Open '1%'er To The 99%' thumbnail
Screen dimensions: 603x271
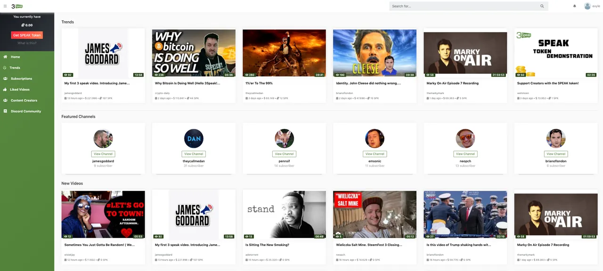tap(284, 53)
